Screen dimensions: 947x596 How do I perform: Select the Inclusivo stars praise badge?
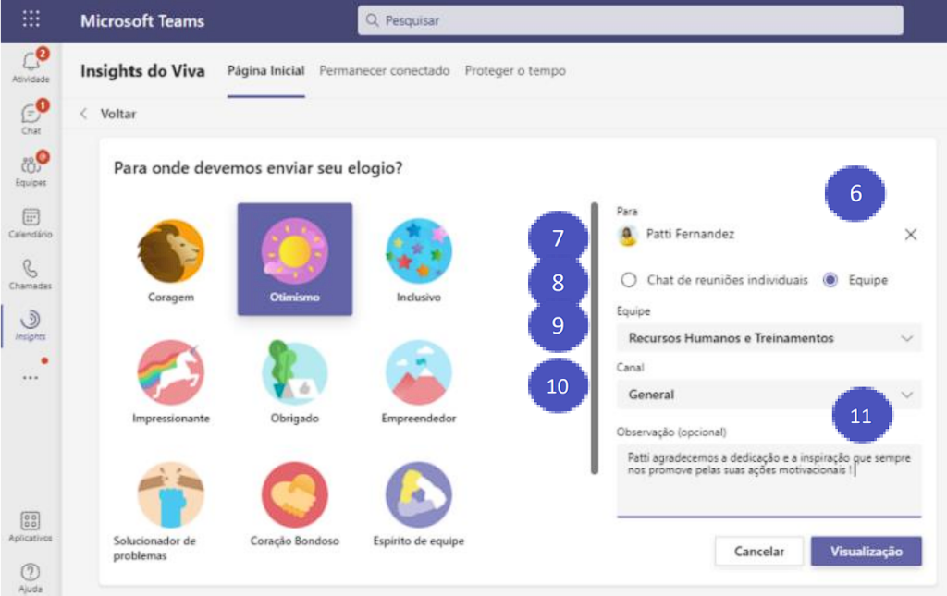419,260
